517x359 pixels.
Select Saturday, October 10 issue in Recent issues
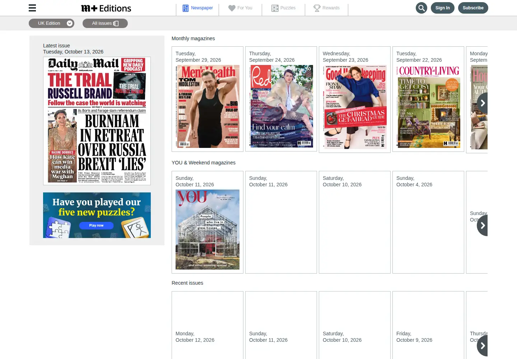(x=355, y=325)
